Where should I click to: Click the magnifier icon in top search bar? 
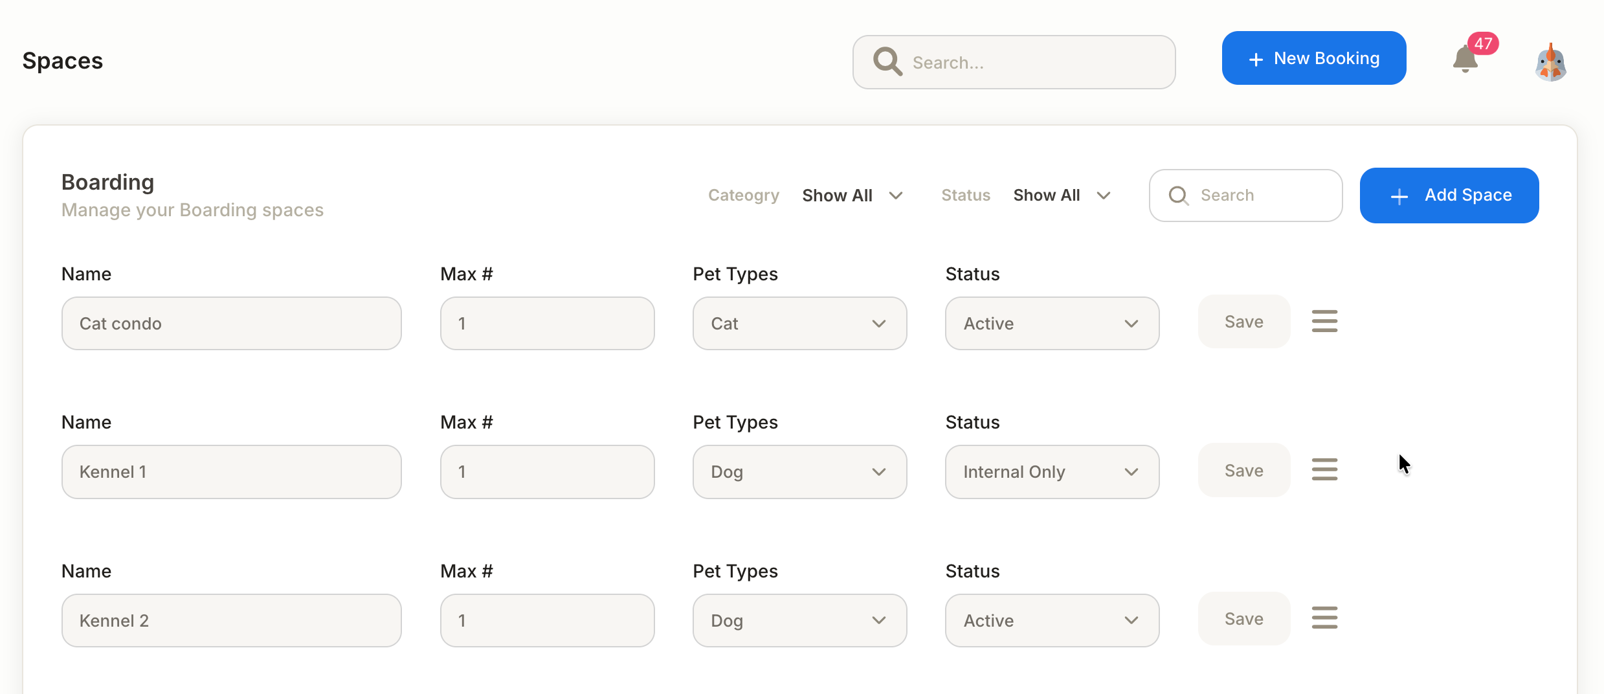click(887, 62)
